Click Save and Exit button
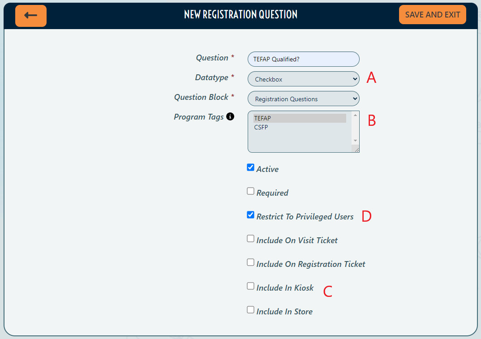Viewport: 481px width, 339px height. pos(432,15)
